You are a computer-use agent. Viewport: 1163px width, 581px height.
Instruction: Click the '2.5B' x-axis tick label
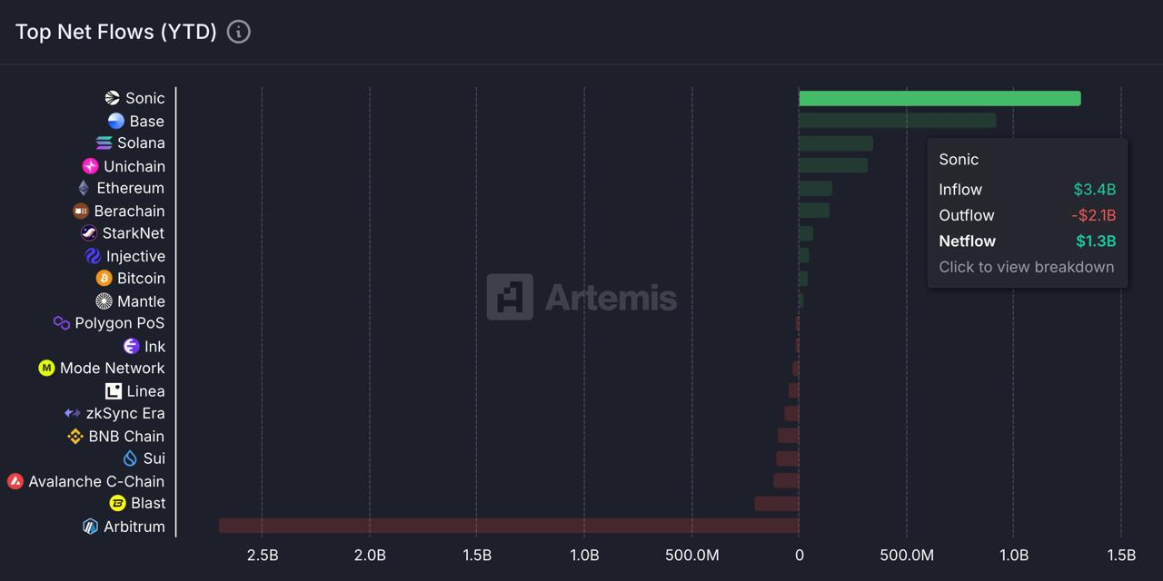coord(263,555)
